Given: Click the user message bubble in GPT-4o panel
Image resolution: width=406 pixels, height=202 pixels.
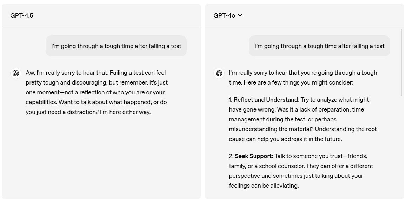Looking at the screenshot, I should click(x=320, y=46).
